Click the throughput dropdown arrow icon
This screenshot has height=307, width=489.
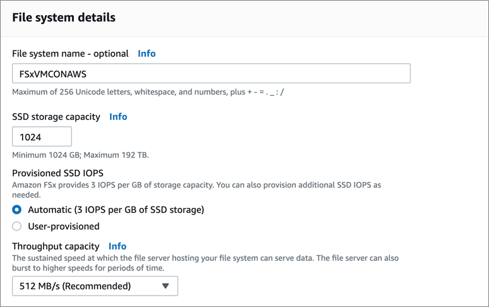pos(166,286)
